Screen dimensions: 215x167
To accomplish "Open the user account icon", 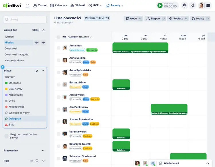I will pos(184,5).
